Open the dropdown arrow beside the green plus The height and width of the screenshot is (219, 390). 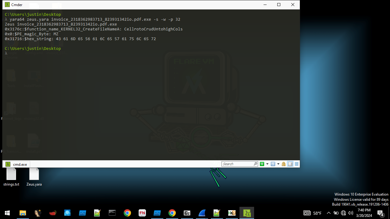267,164
